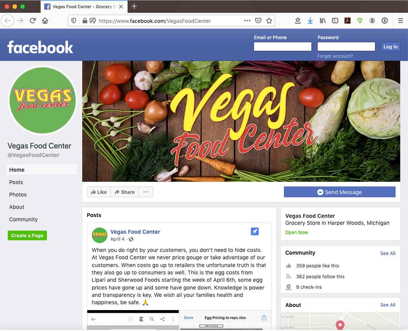Expand the more options button beside Share
This screenshot has width=408, height=331.
(146, 192)
